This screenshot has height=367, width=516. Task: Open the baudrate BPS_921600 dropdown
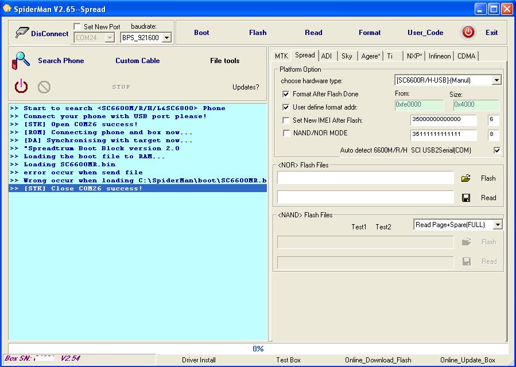point(167,38)
